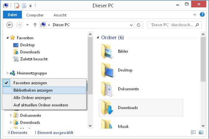Select Downloads in lower navigation tree
The width and height of the screenshot is (209, 139).
(x=27, y=122)
